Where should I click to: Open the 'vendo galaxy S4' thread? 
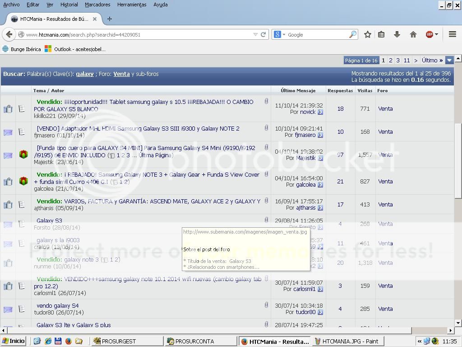(x=57, y=306)
